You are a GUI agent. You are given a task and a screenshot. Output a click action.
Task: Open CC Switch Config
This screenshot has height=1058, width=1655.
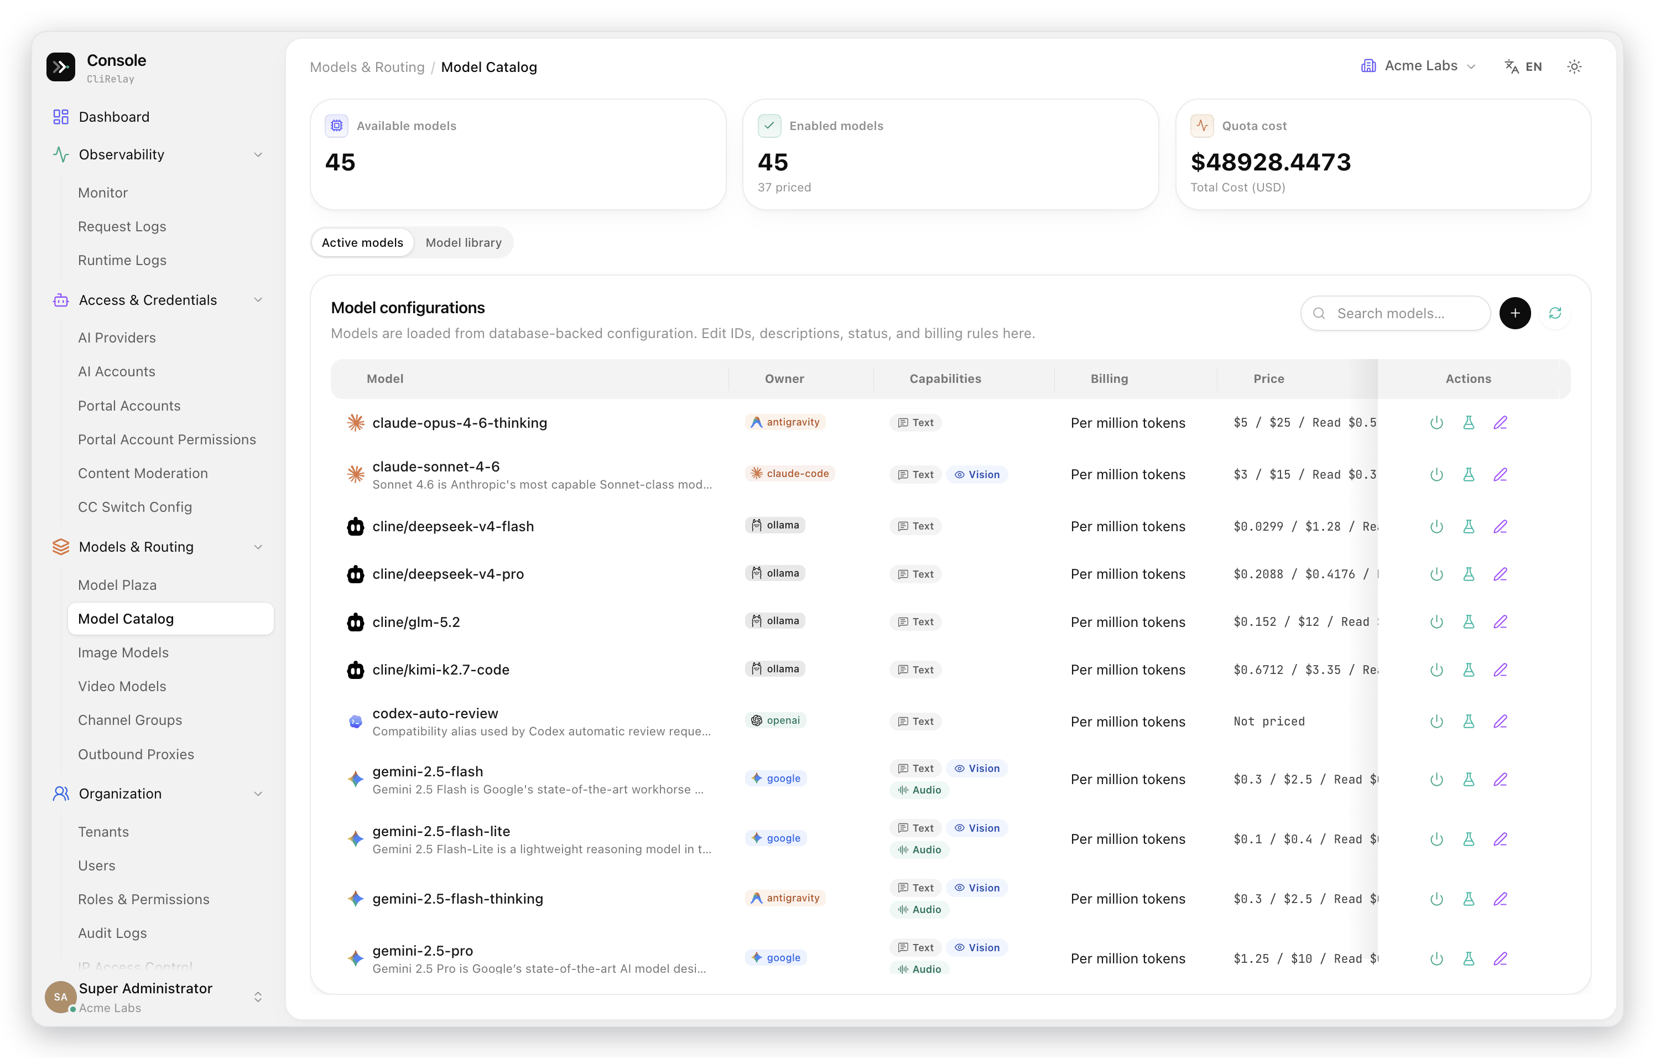[135, 507]
